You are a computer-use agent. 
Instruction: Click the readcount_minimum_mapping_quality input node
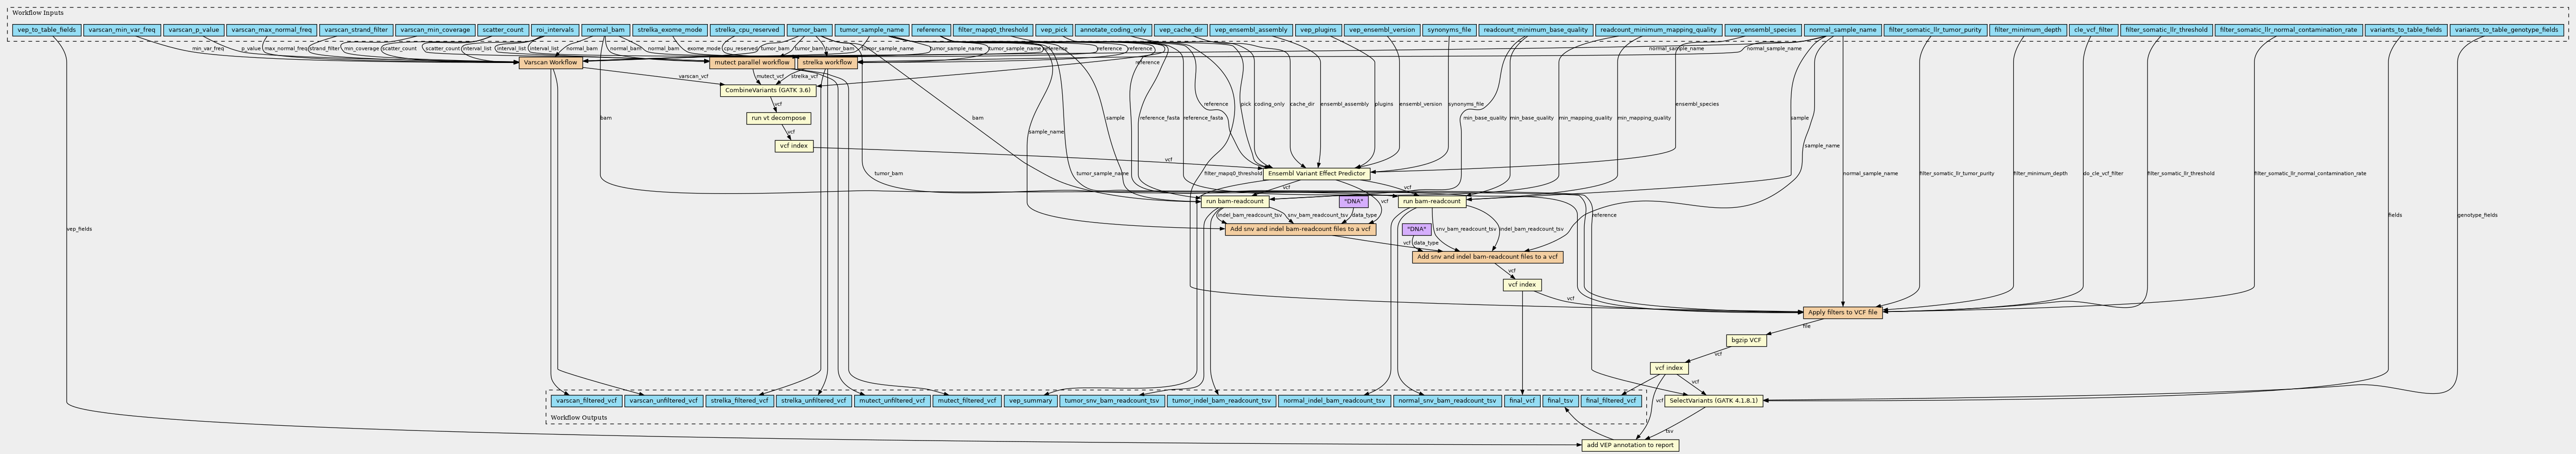(x=1659, y=30)
